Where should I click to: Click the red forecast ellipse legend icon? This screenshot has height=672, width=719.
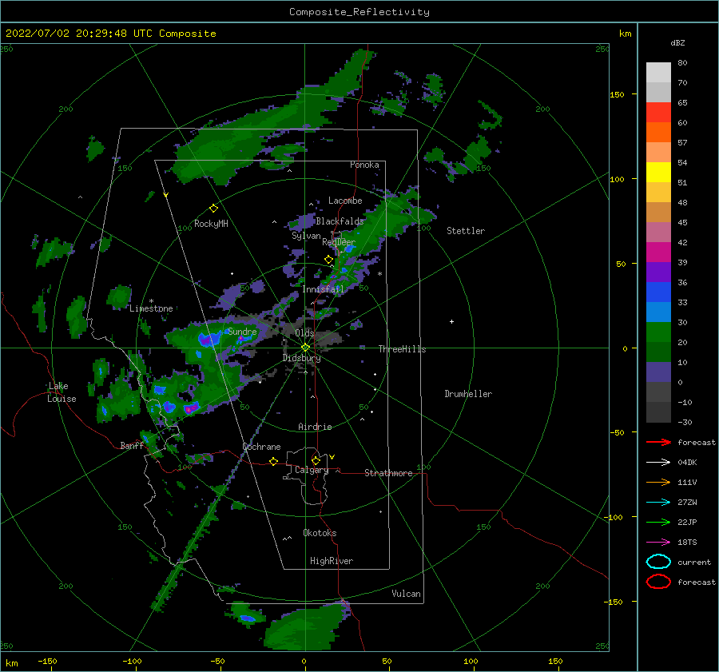coord(658,582)
